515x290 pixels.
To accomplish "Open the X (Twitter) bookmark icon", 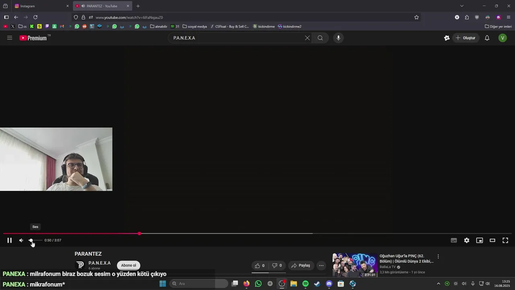I will pos(13,27).
